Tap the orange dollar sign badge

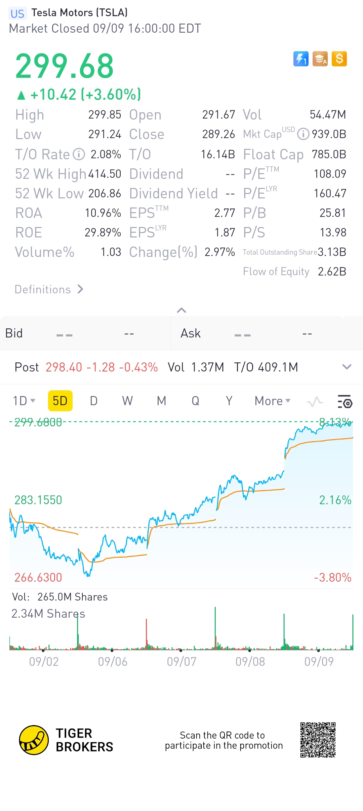click(x=339, y=59)
